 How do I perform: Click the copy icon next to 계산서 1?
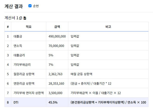point(21,18)
